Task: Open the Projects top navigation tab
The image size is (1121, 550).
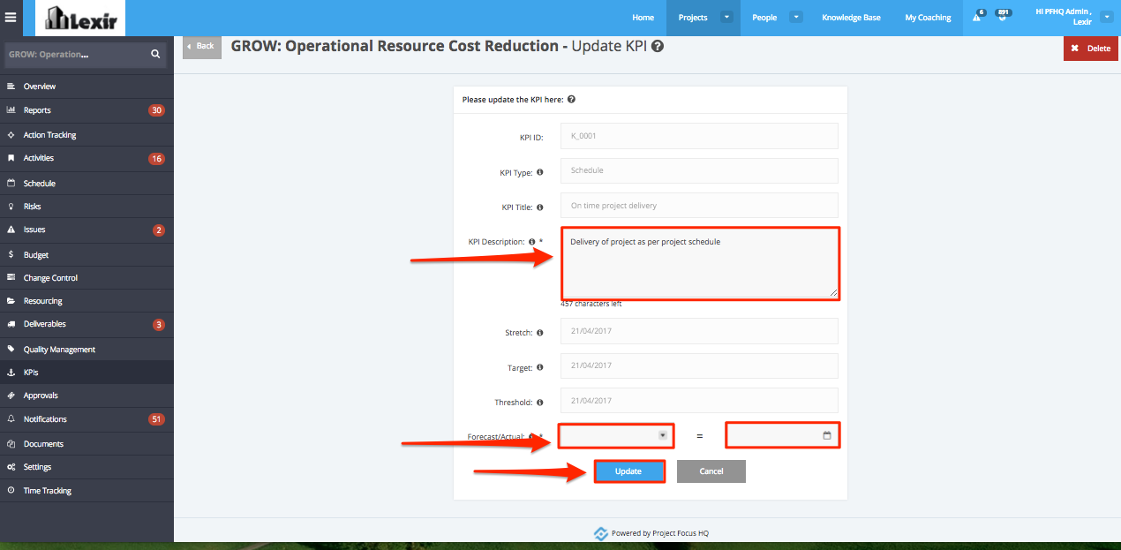Action: (693, 18)
